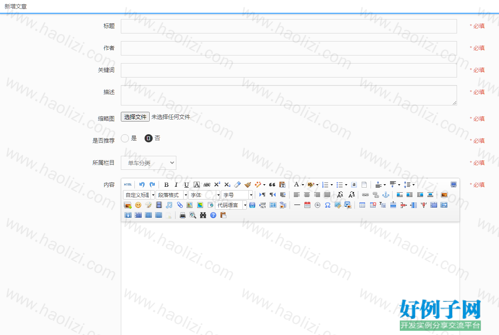
Task: Open unordered list style dropdown arrow
Action: coord(346,185)
